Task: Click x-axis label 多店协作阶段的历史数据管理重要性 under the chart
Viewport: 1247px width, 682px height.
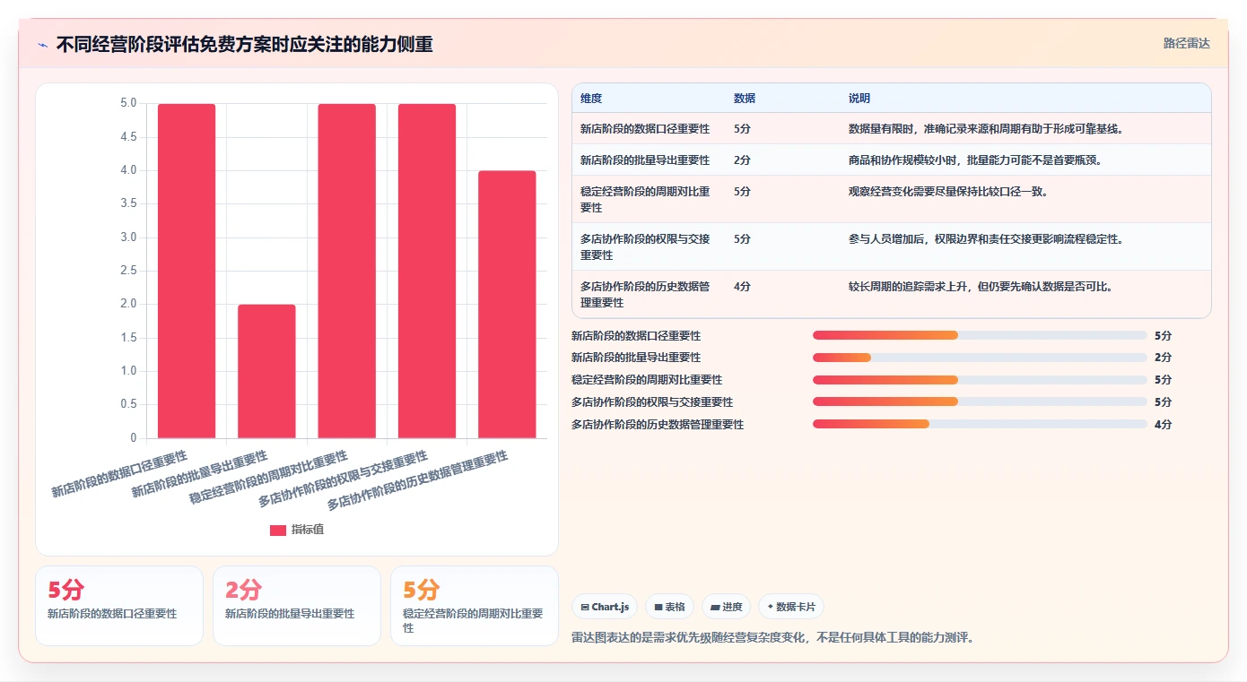Action: tap(417, 480)
